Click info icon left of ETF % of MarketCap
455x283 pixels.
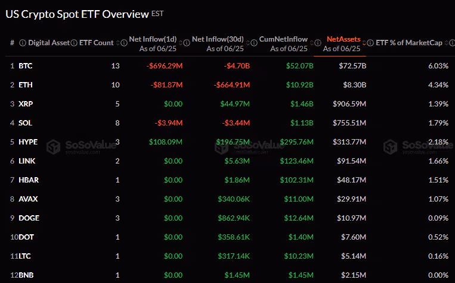[370, 43]
